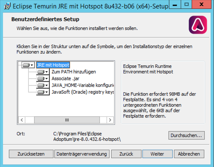Open the install-type icon for JavaSoft registry keys

click(43, 92)
